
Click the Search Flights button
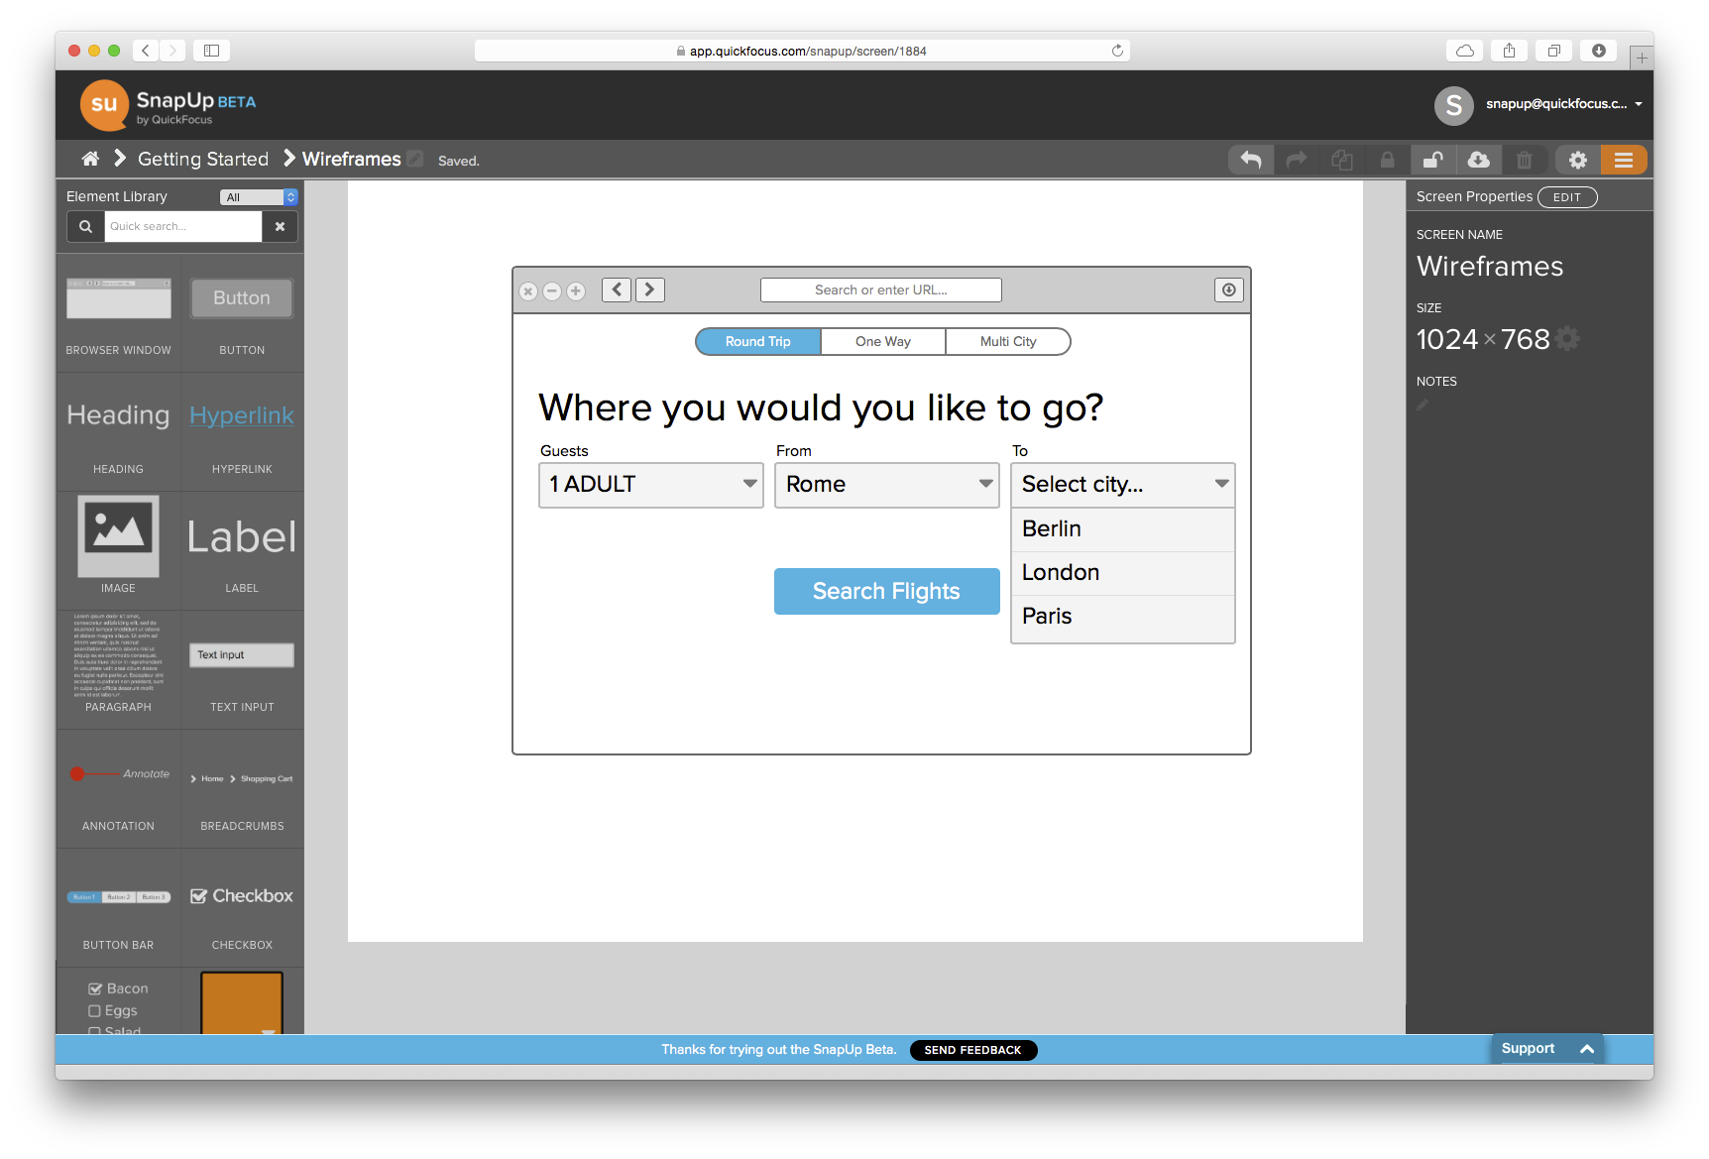pos(887,591)
